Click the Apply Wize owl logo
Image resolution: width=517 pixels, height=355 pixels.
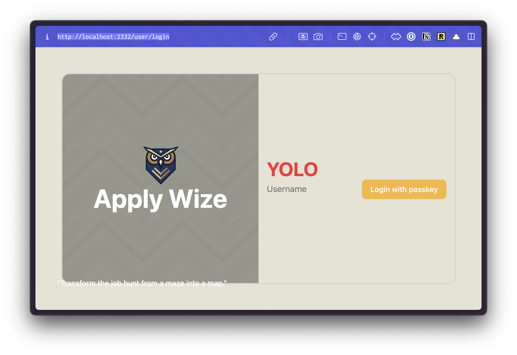coord(160,164)
